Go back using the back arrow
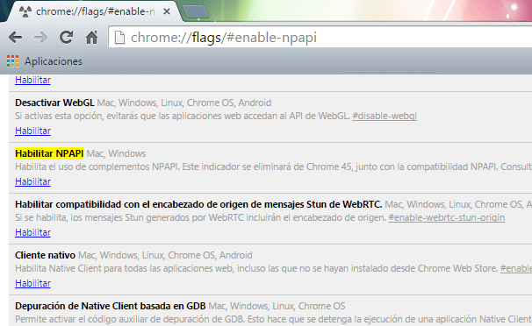Viewport: 532px width, 326px height. (x=15, y=37)
